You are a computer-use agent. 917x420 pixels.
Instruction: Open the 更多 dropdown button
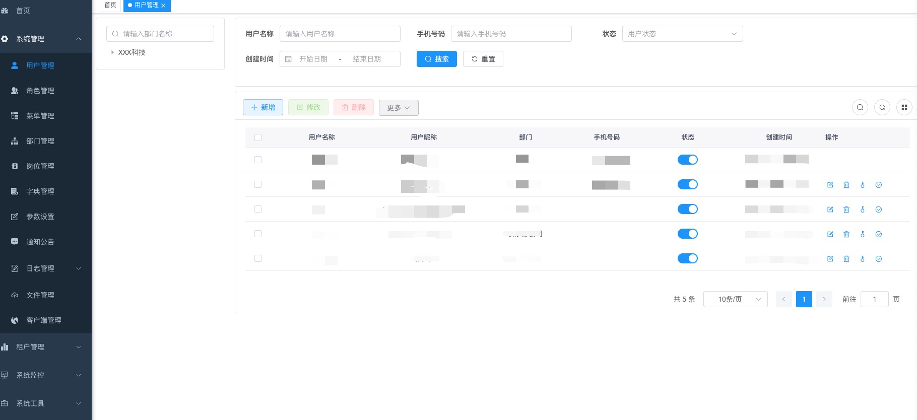click(x=399, y=108)
